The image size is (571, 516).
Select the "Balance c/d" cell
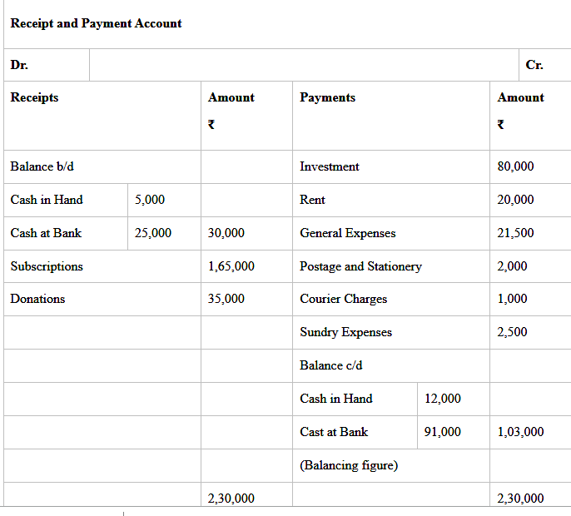[331, 365]
